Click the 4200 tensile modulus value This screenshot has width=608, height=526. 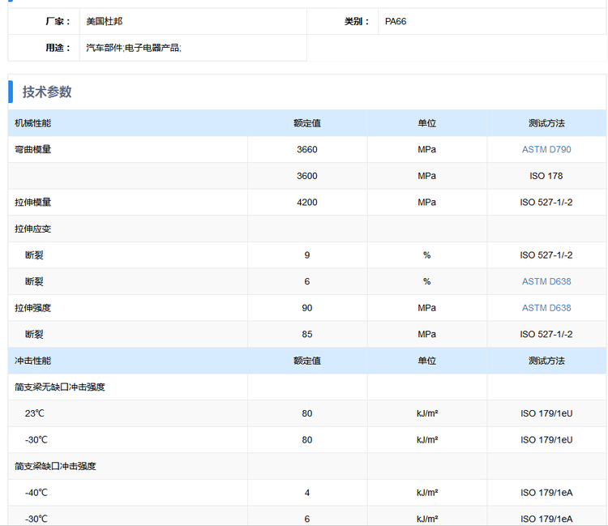point(307,203)
